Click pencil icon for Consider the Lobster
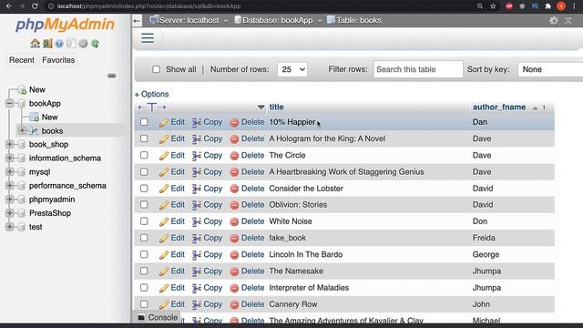Screen dimensions: 583x328 164,189
